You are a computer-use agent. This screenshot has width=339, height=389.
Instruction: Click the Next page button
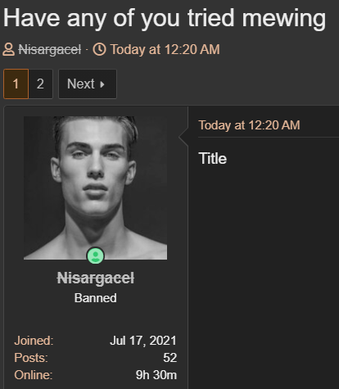[88, 84]
